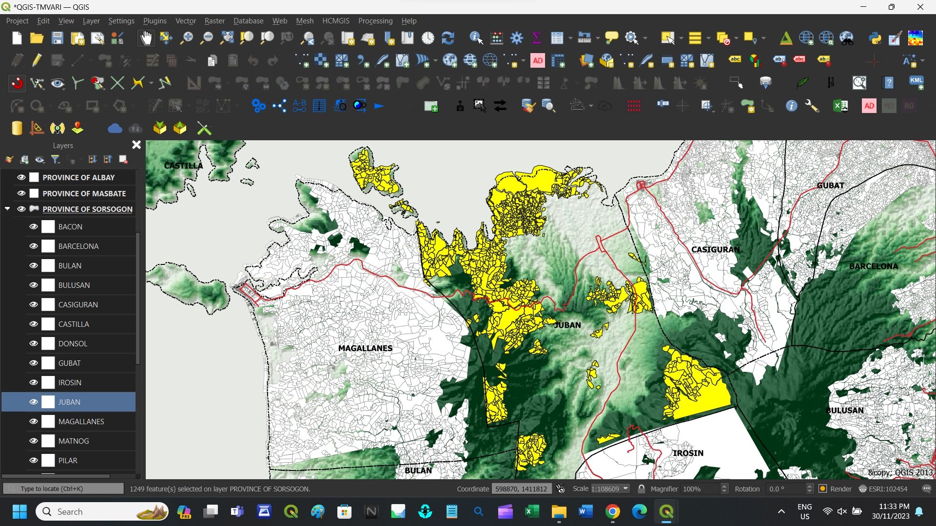Select the Pan Map hand tool
Viewport: 936px width, 526px height.
pos(146,38)
